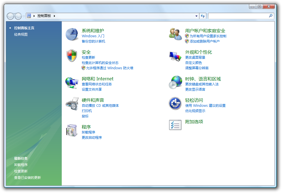Screen dimensions: 282x193
Task: Open the recent pages dropdown arrow
Action: tap(24, 16)
